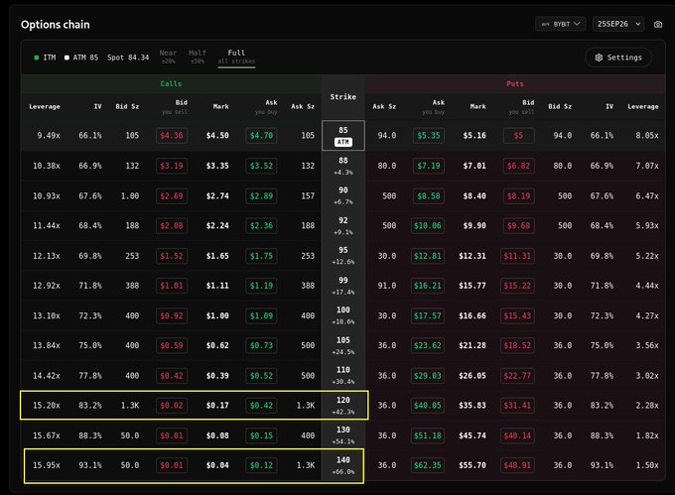
Task: Select the 100 strike cell showing +18.6%
Action: (343, 315)
